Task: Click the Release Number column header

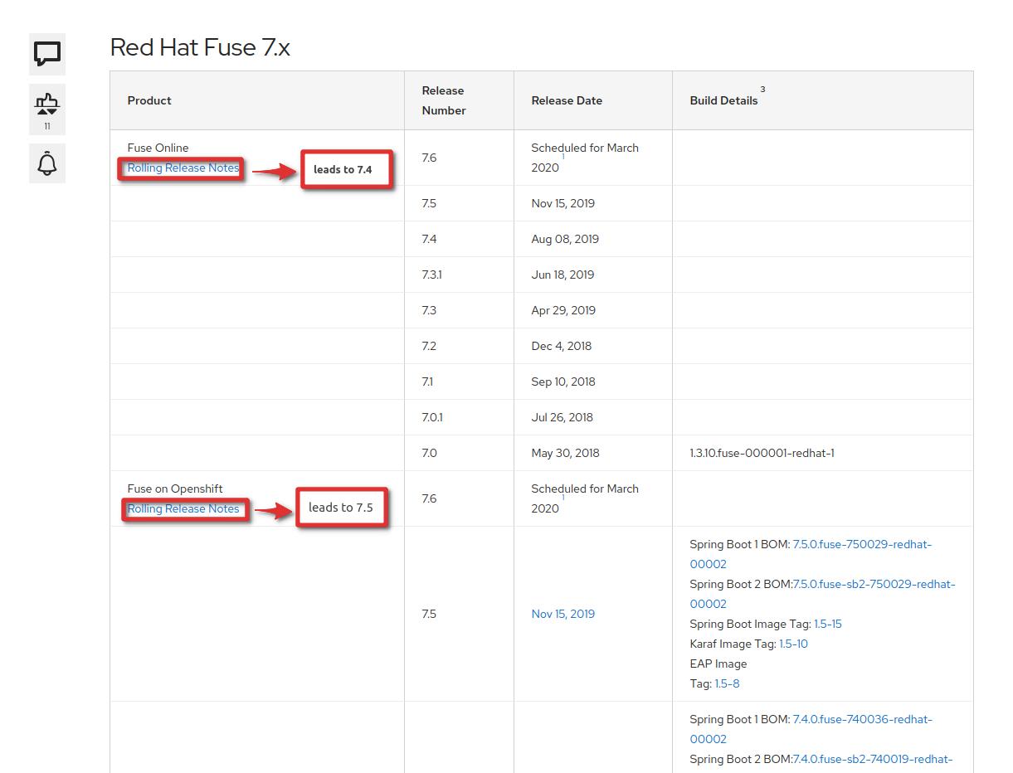Action: pos(443,100)
